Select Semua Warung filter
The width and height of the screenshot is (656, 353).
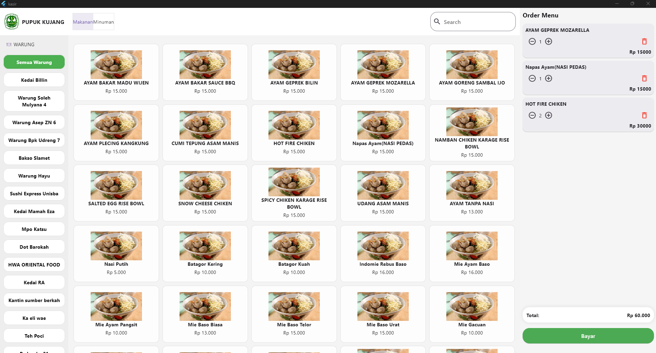pyautogui.click(x=34, y=62)
